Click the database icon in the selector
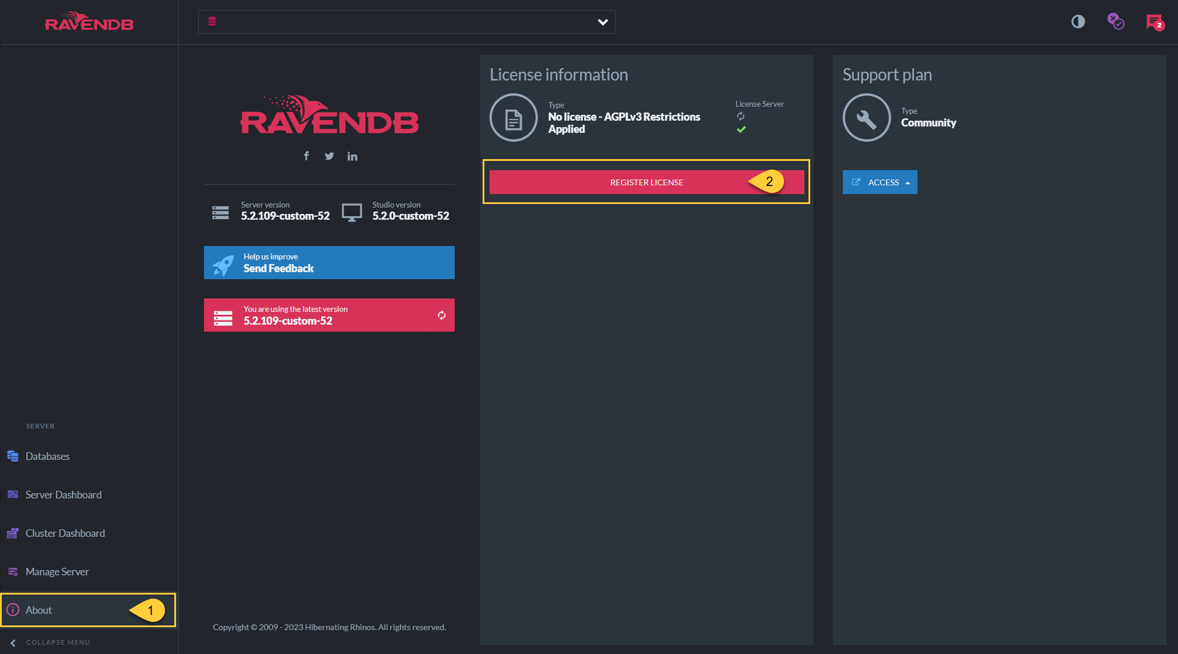 point(212,22)
